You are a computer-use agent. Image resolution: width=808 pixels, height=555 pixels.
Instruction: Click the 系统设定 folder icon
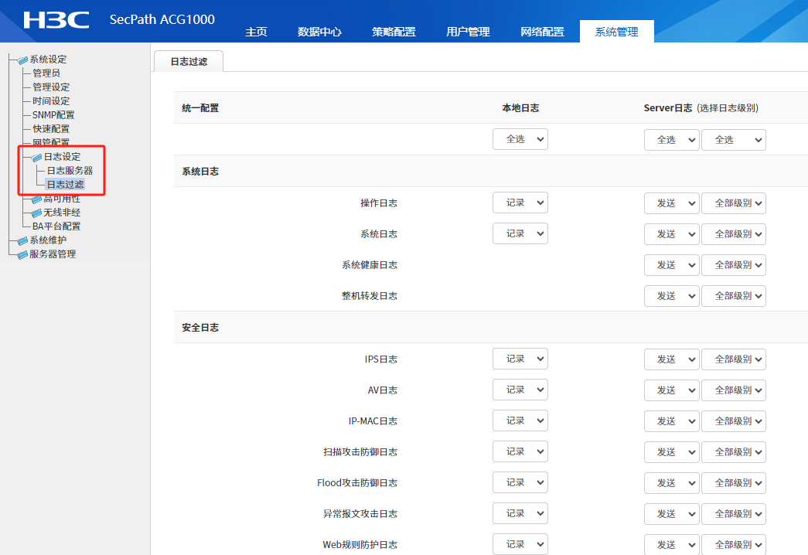[x=22, y=60]
